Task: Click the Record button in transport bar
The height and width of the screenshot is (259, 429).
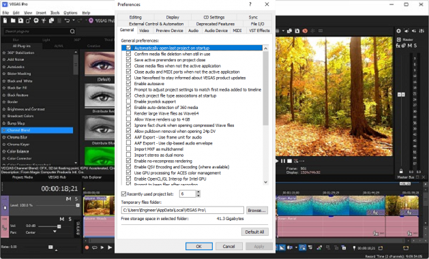Action: pos(87,247)
